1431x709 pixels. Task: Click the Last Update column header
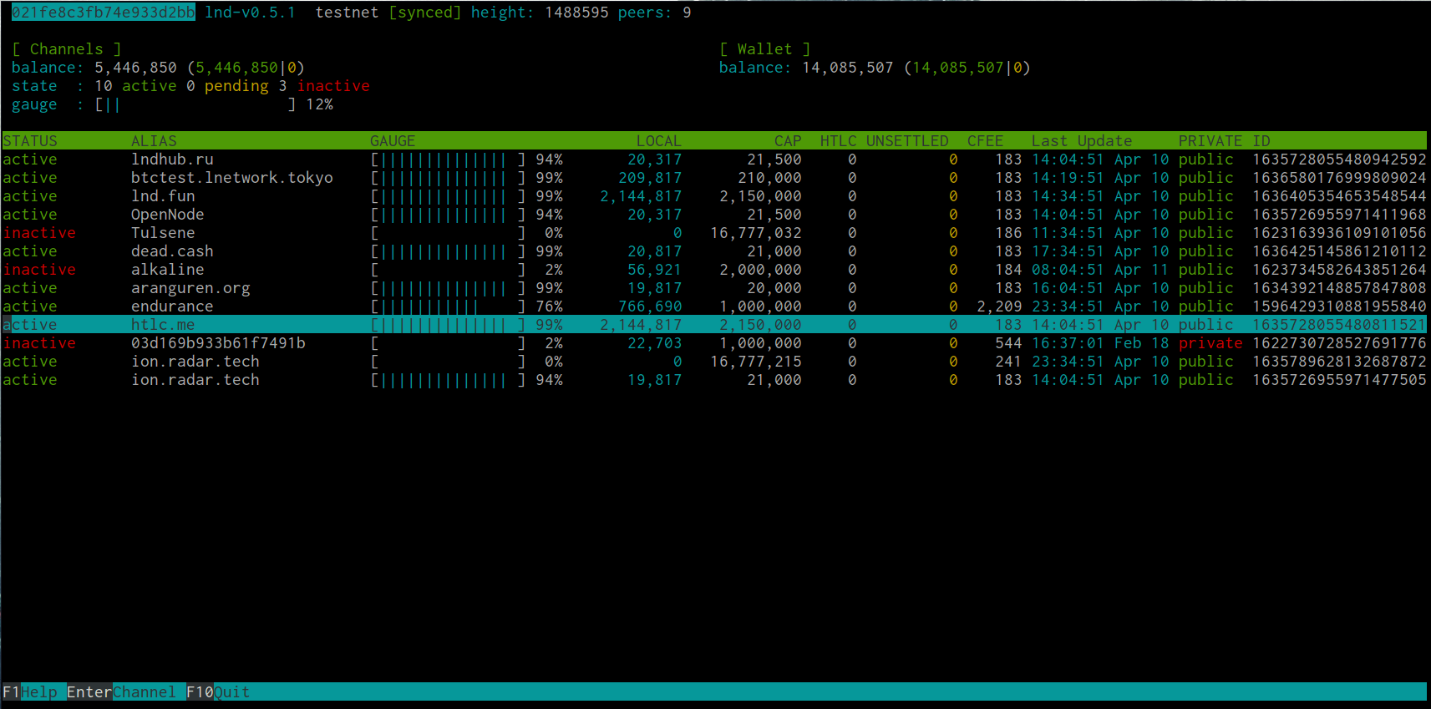[x=1082, y=141]
